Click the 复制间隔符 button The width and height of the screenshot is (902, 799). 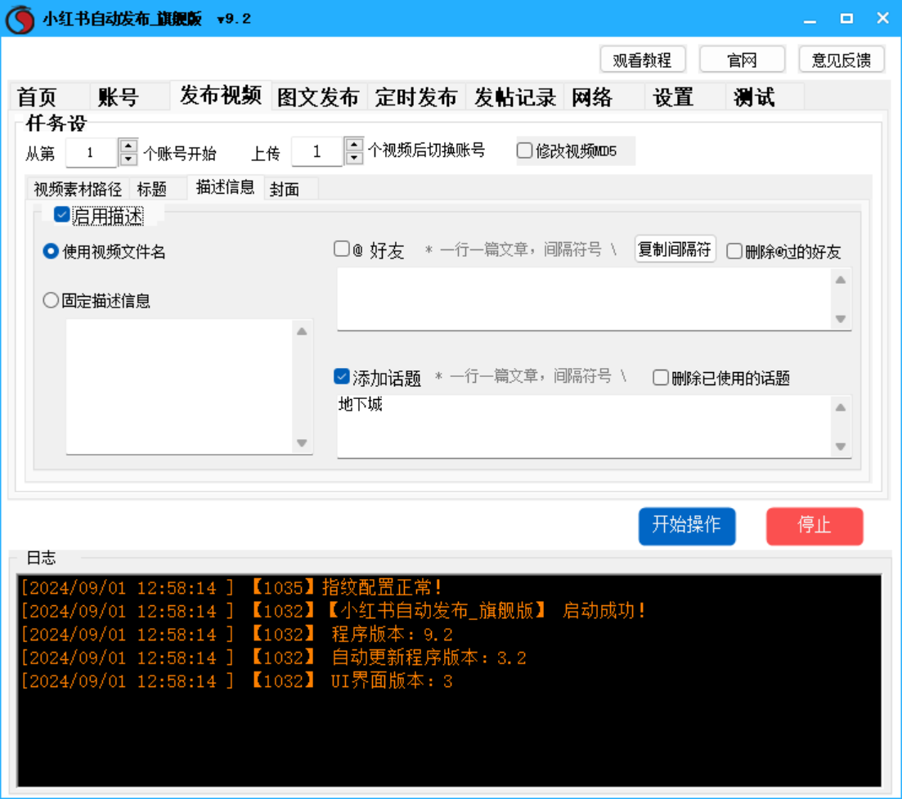675,249
